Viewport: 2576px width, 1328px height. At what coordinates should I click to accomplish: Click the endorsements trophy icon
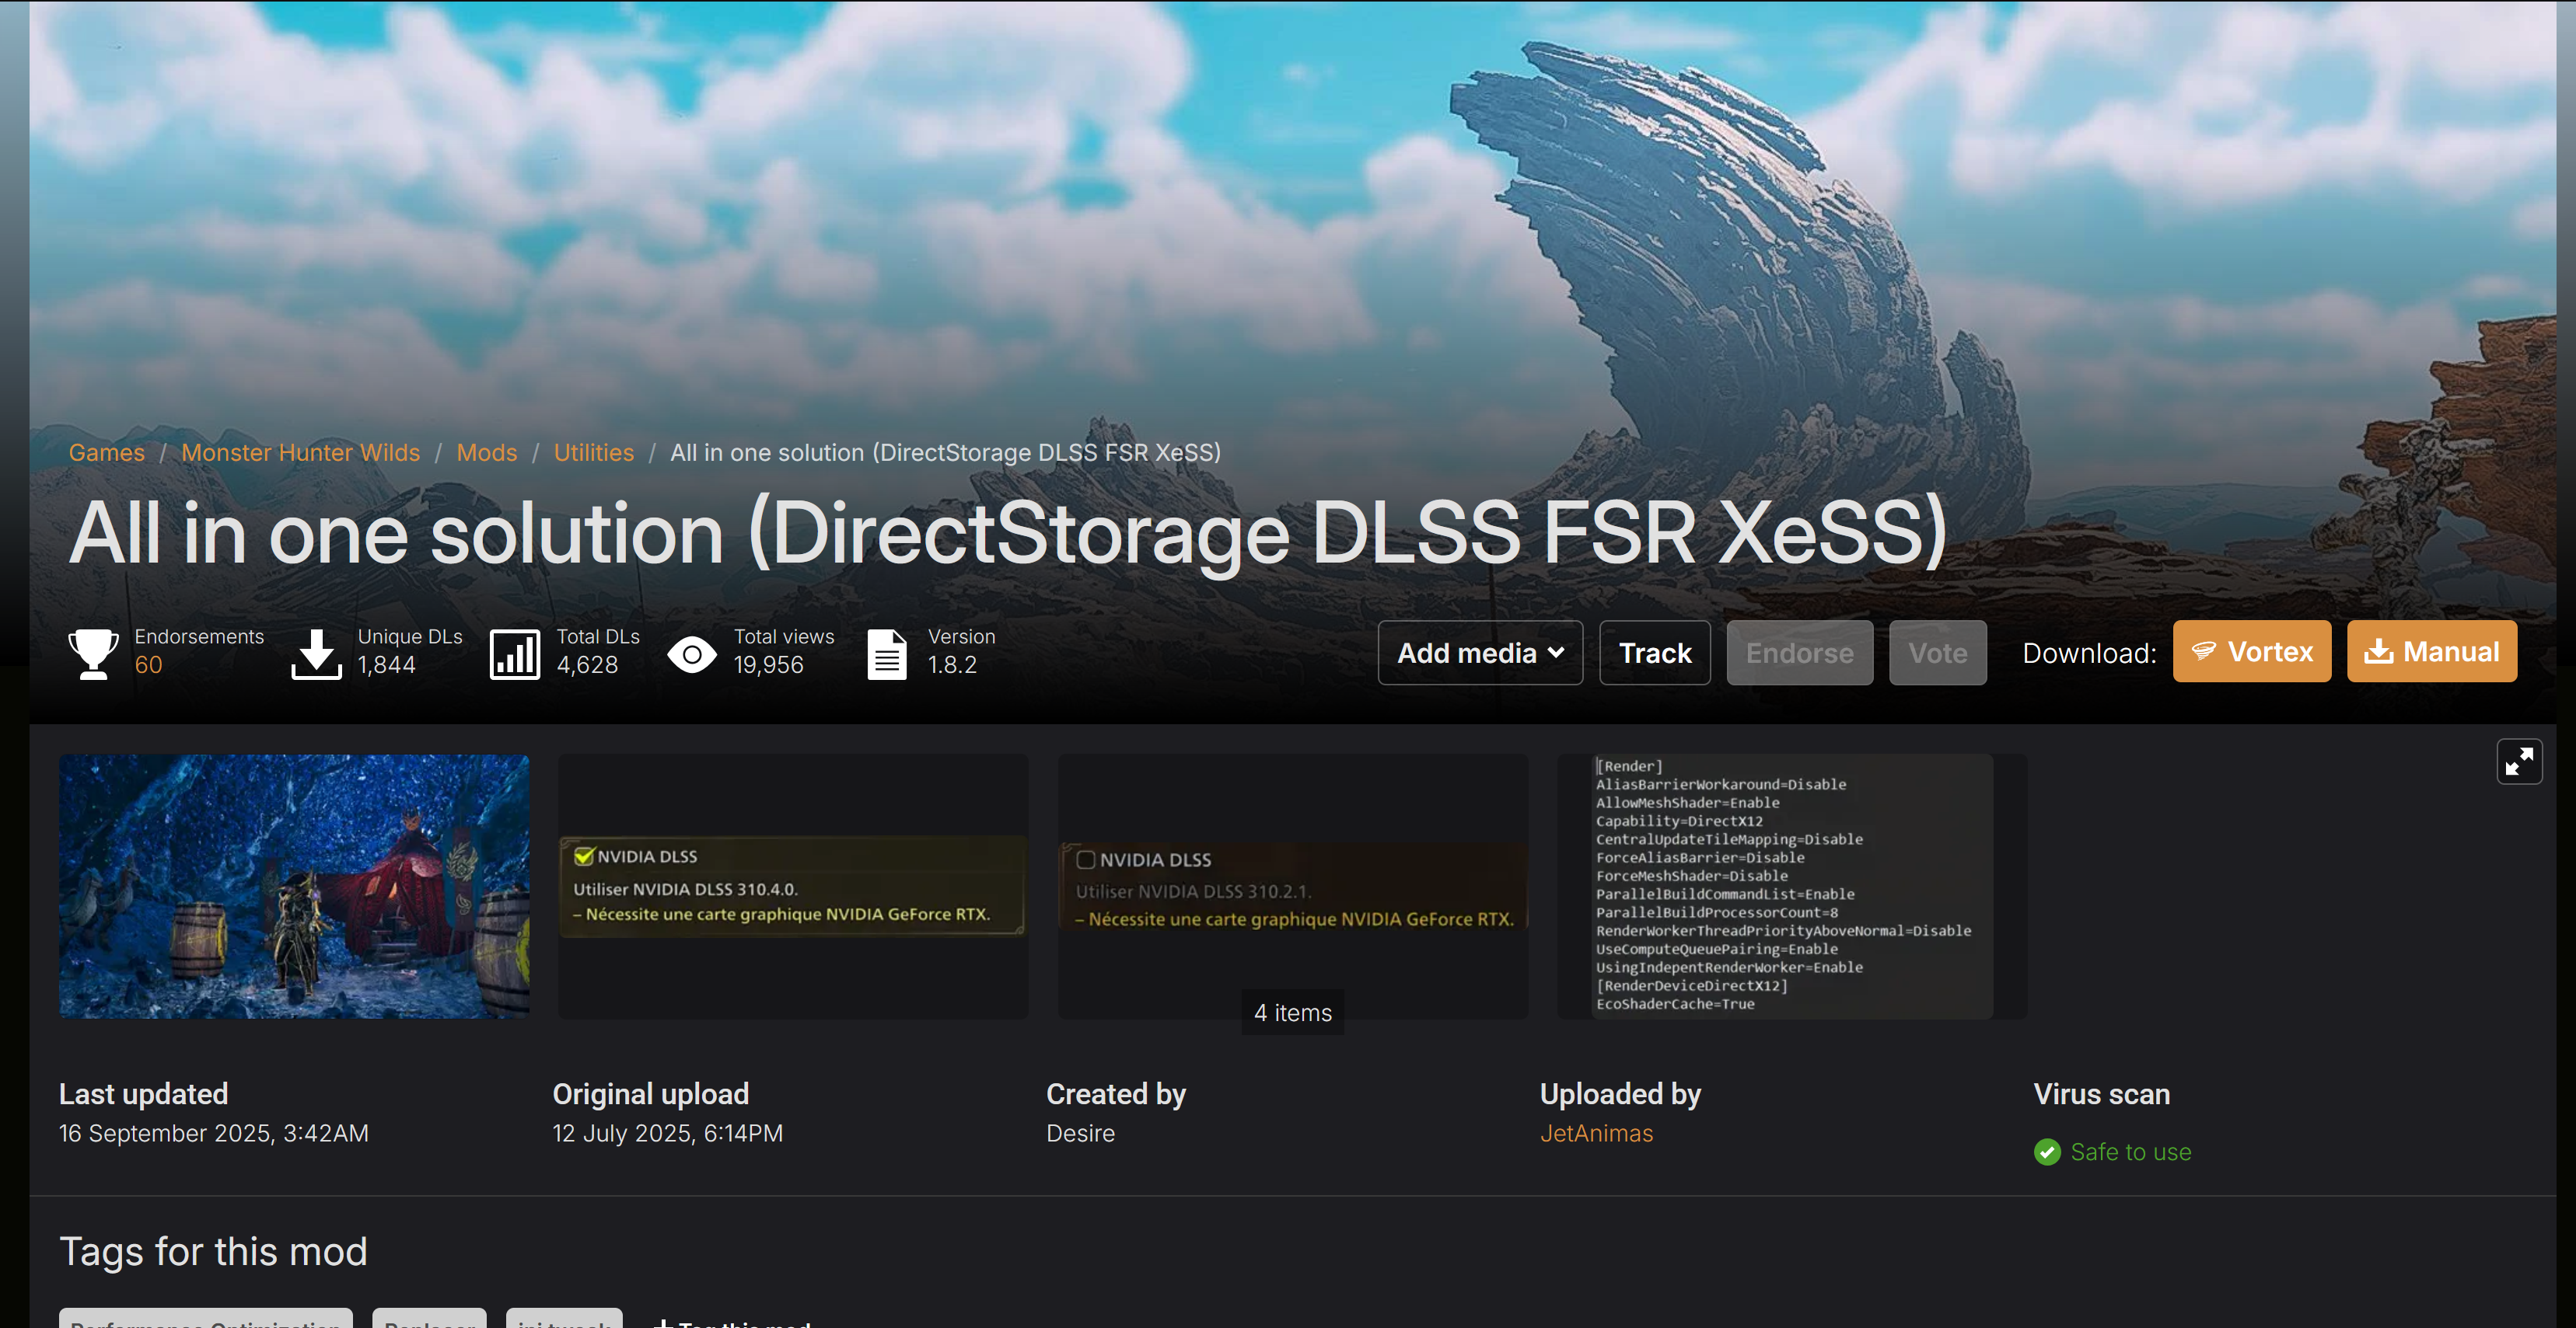coord(93,654)
